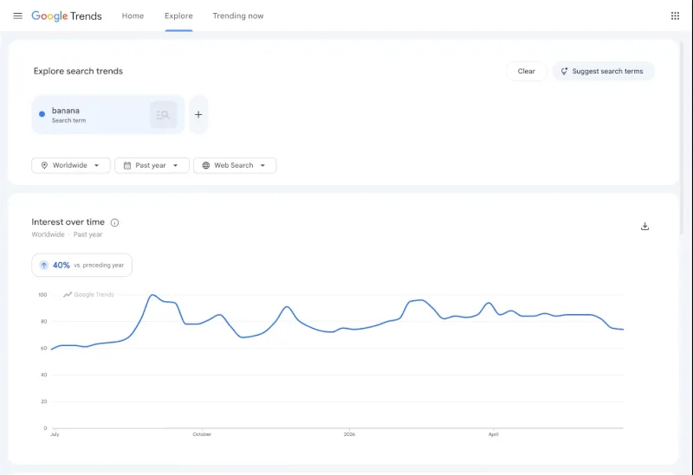693x475 pixels.
Task: Click the search-list icon in the banana chip
Action: click(163, 115)
